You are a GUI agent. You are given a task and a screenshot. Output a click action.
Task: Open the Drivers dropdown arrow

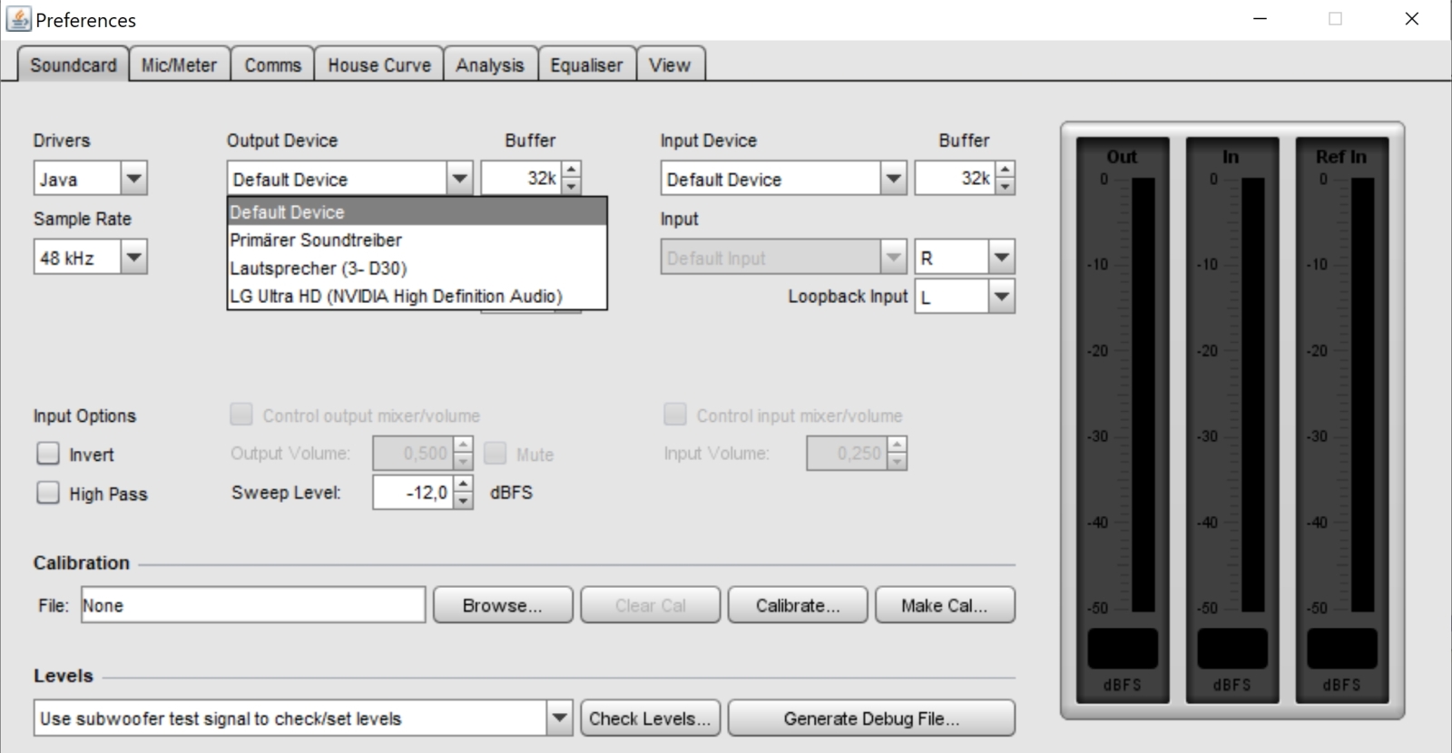(x=133, y=179)
